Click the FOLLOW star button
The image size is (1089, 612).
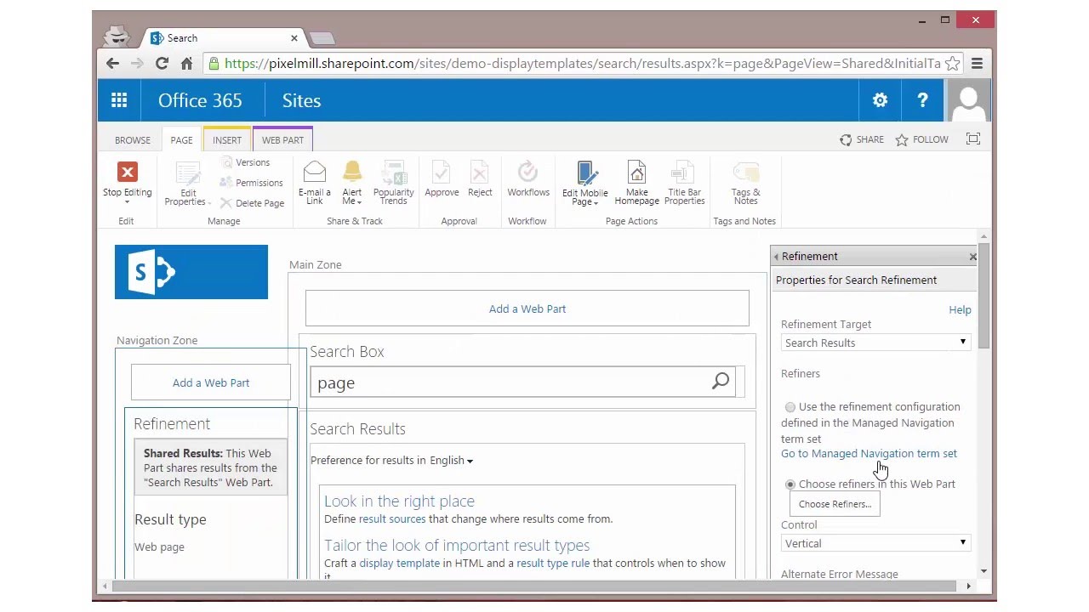point(922,139)
